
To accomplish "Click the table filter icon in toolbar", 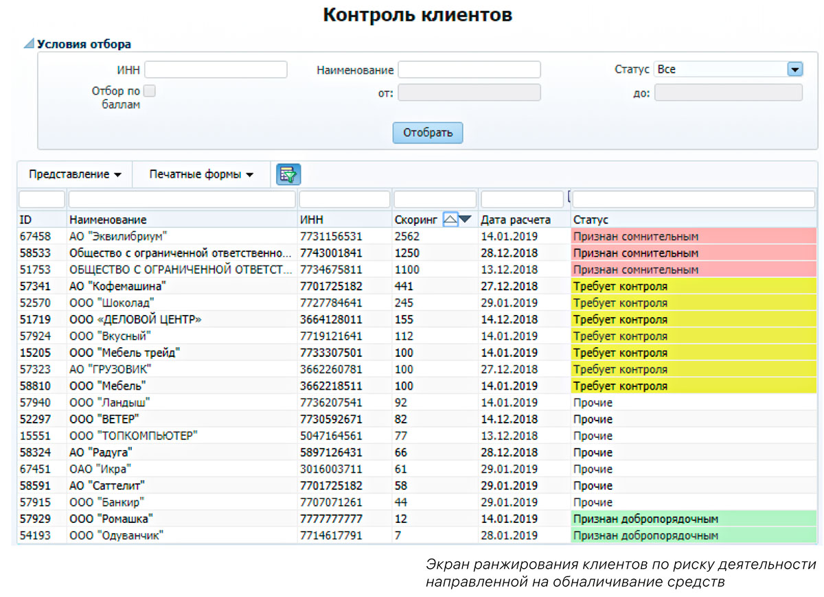I will click(x=288, y=174).
